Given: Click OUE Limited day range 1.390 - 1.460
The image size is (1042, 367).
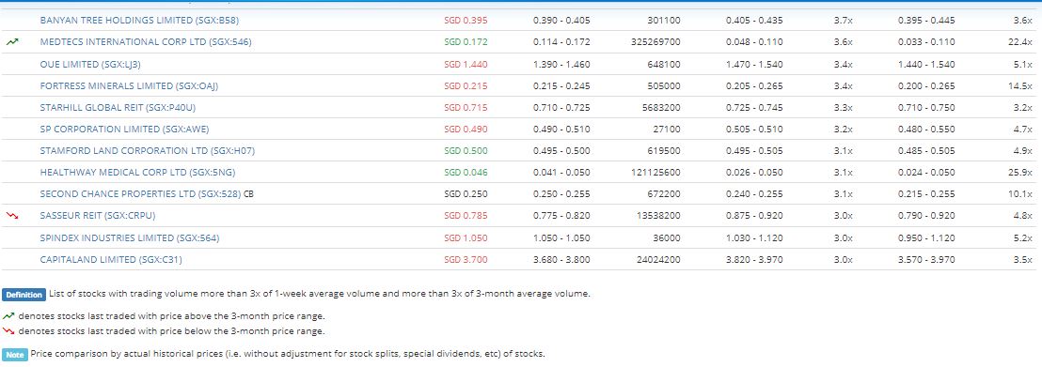Looking at the screenshot, I should pyautogui.click(x=561, y=65).
